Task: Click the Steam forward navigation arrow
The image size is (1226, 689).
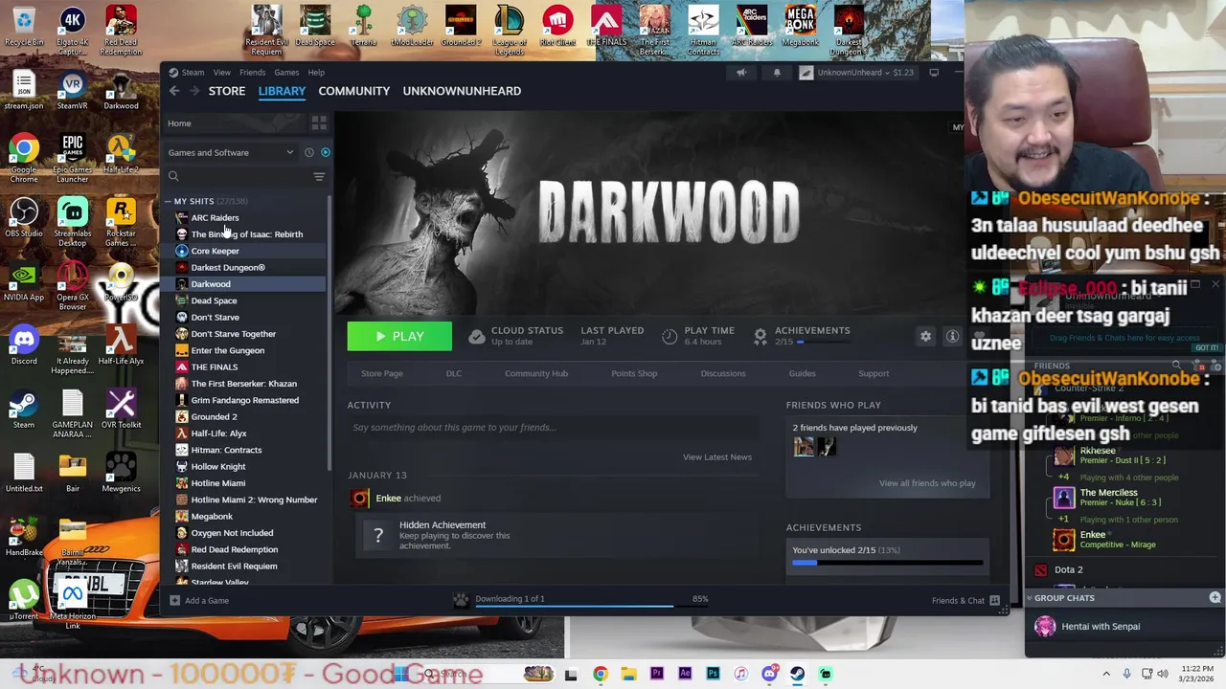Action: pyautogui.click(x=194, y=91)
